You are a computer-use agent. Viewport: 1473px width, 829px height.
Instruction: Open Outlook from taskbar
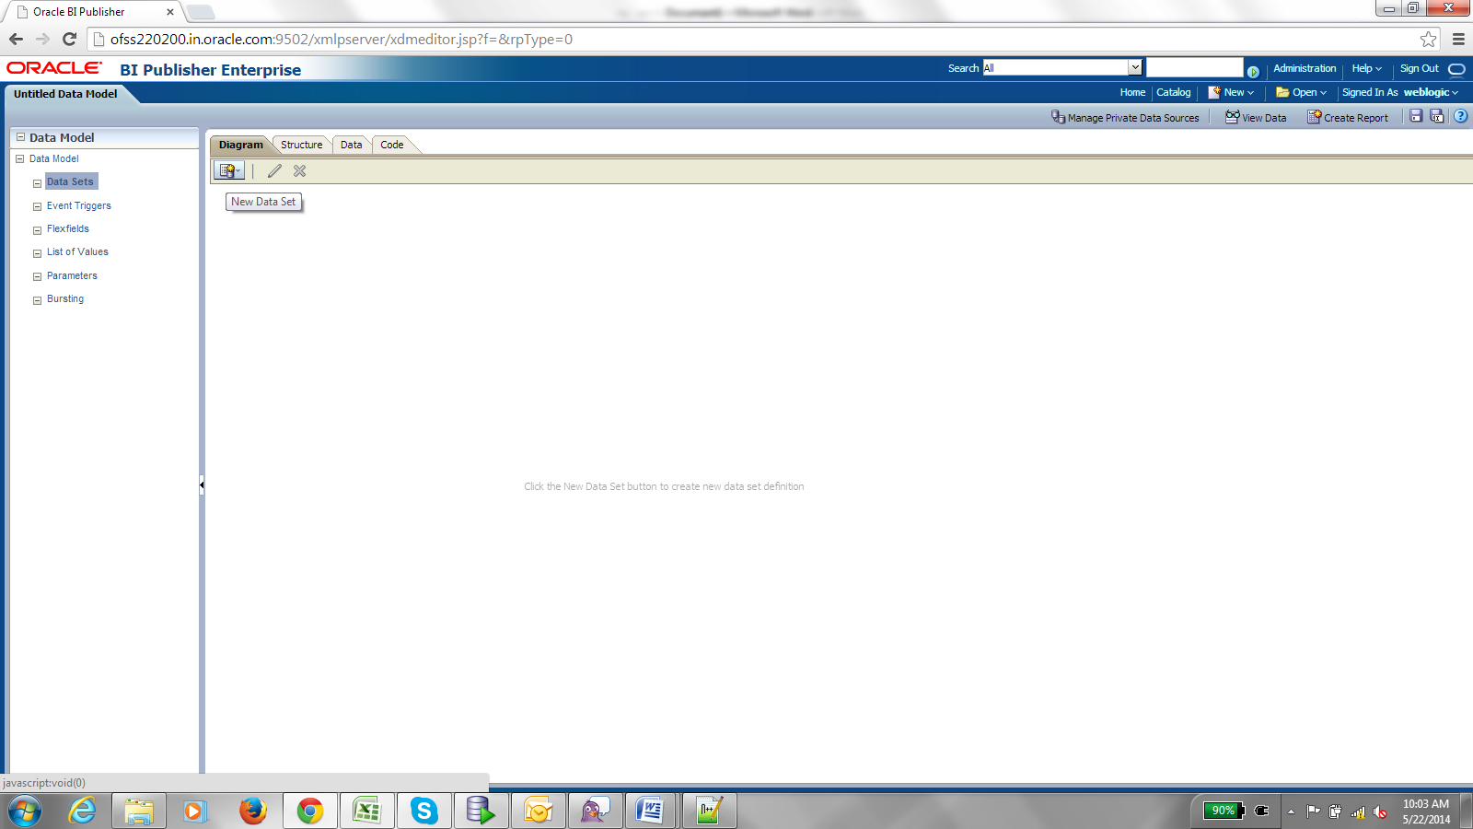[x=539, y=811]
